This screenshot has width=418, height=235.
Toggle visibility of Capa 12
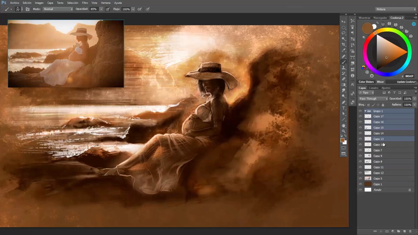tap(360, 173)
